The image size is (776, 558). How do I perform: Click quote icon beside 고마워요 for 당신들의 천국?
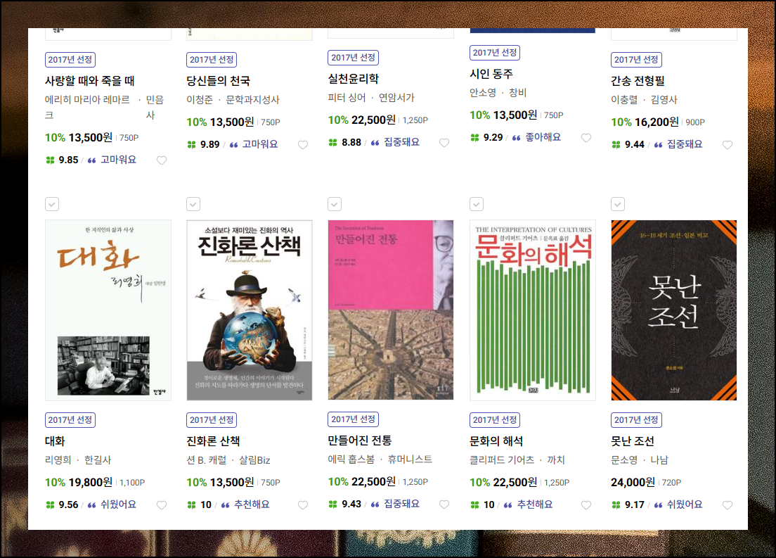pyautogui.click(x=233, y=145)
